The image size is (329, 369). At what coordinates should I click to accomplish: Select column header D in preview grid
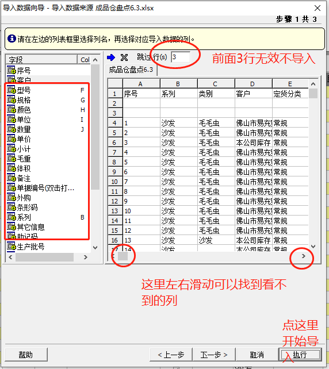253,84
